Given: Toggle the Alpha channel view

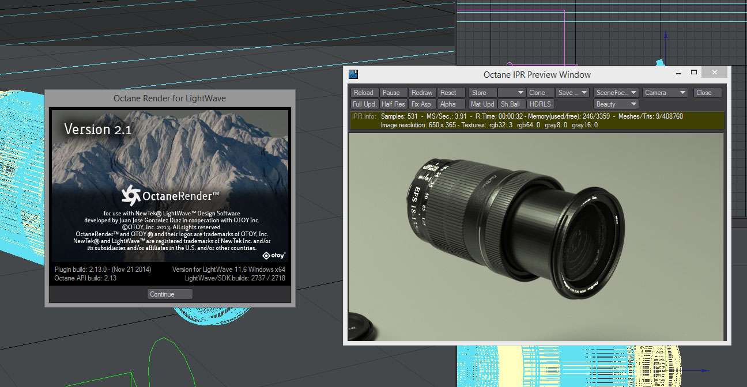Looking at the screenshot, I should point(451,104).
